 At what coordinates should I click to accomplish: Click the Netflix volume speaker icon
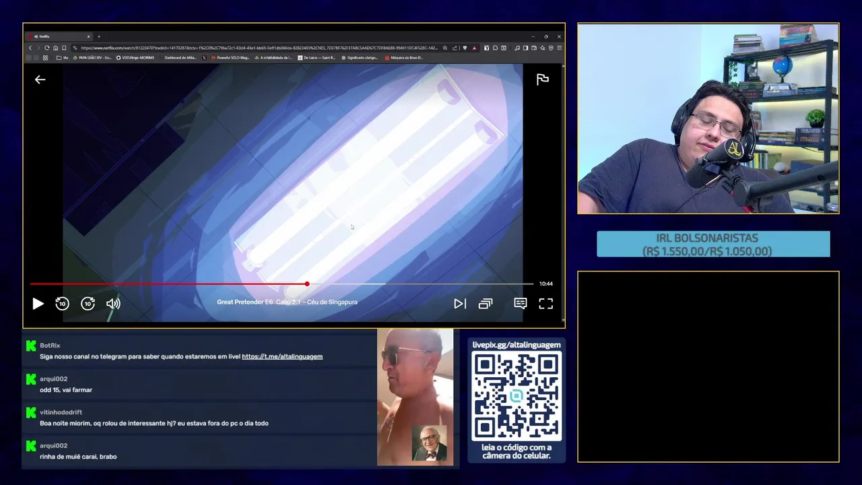coord(113,304)
